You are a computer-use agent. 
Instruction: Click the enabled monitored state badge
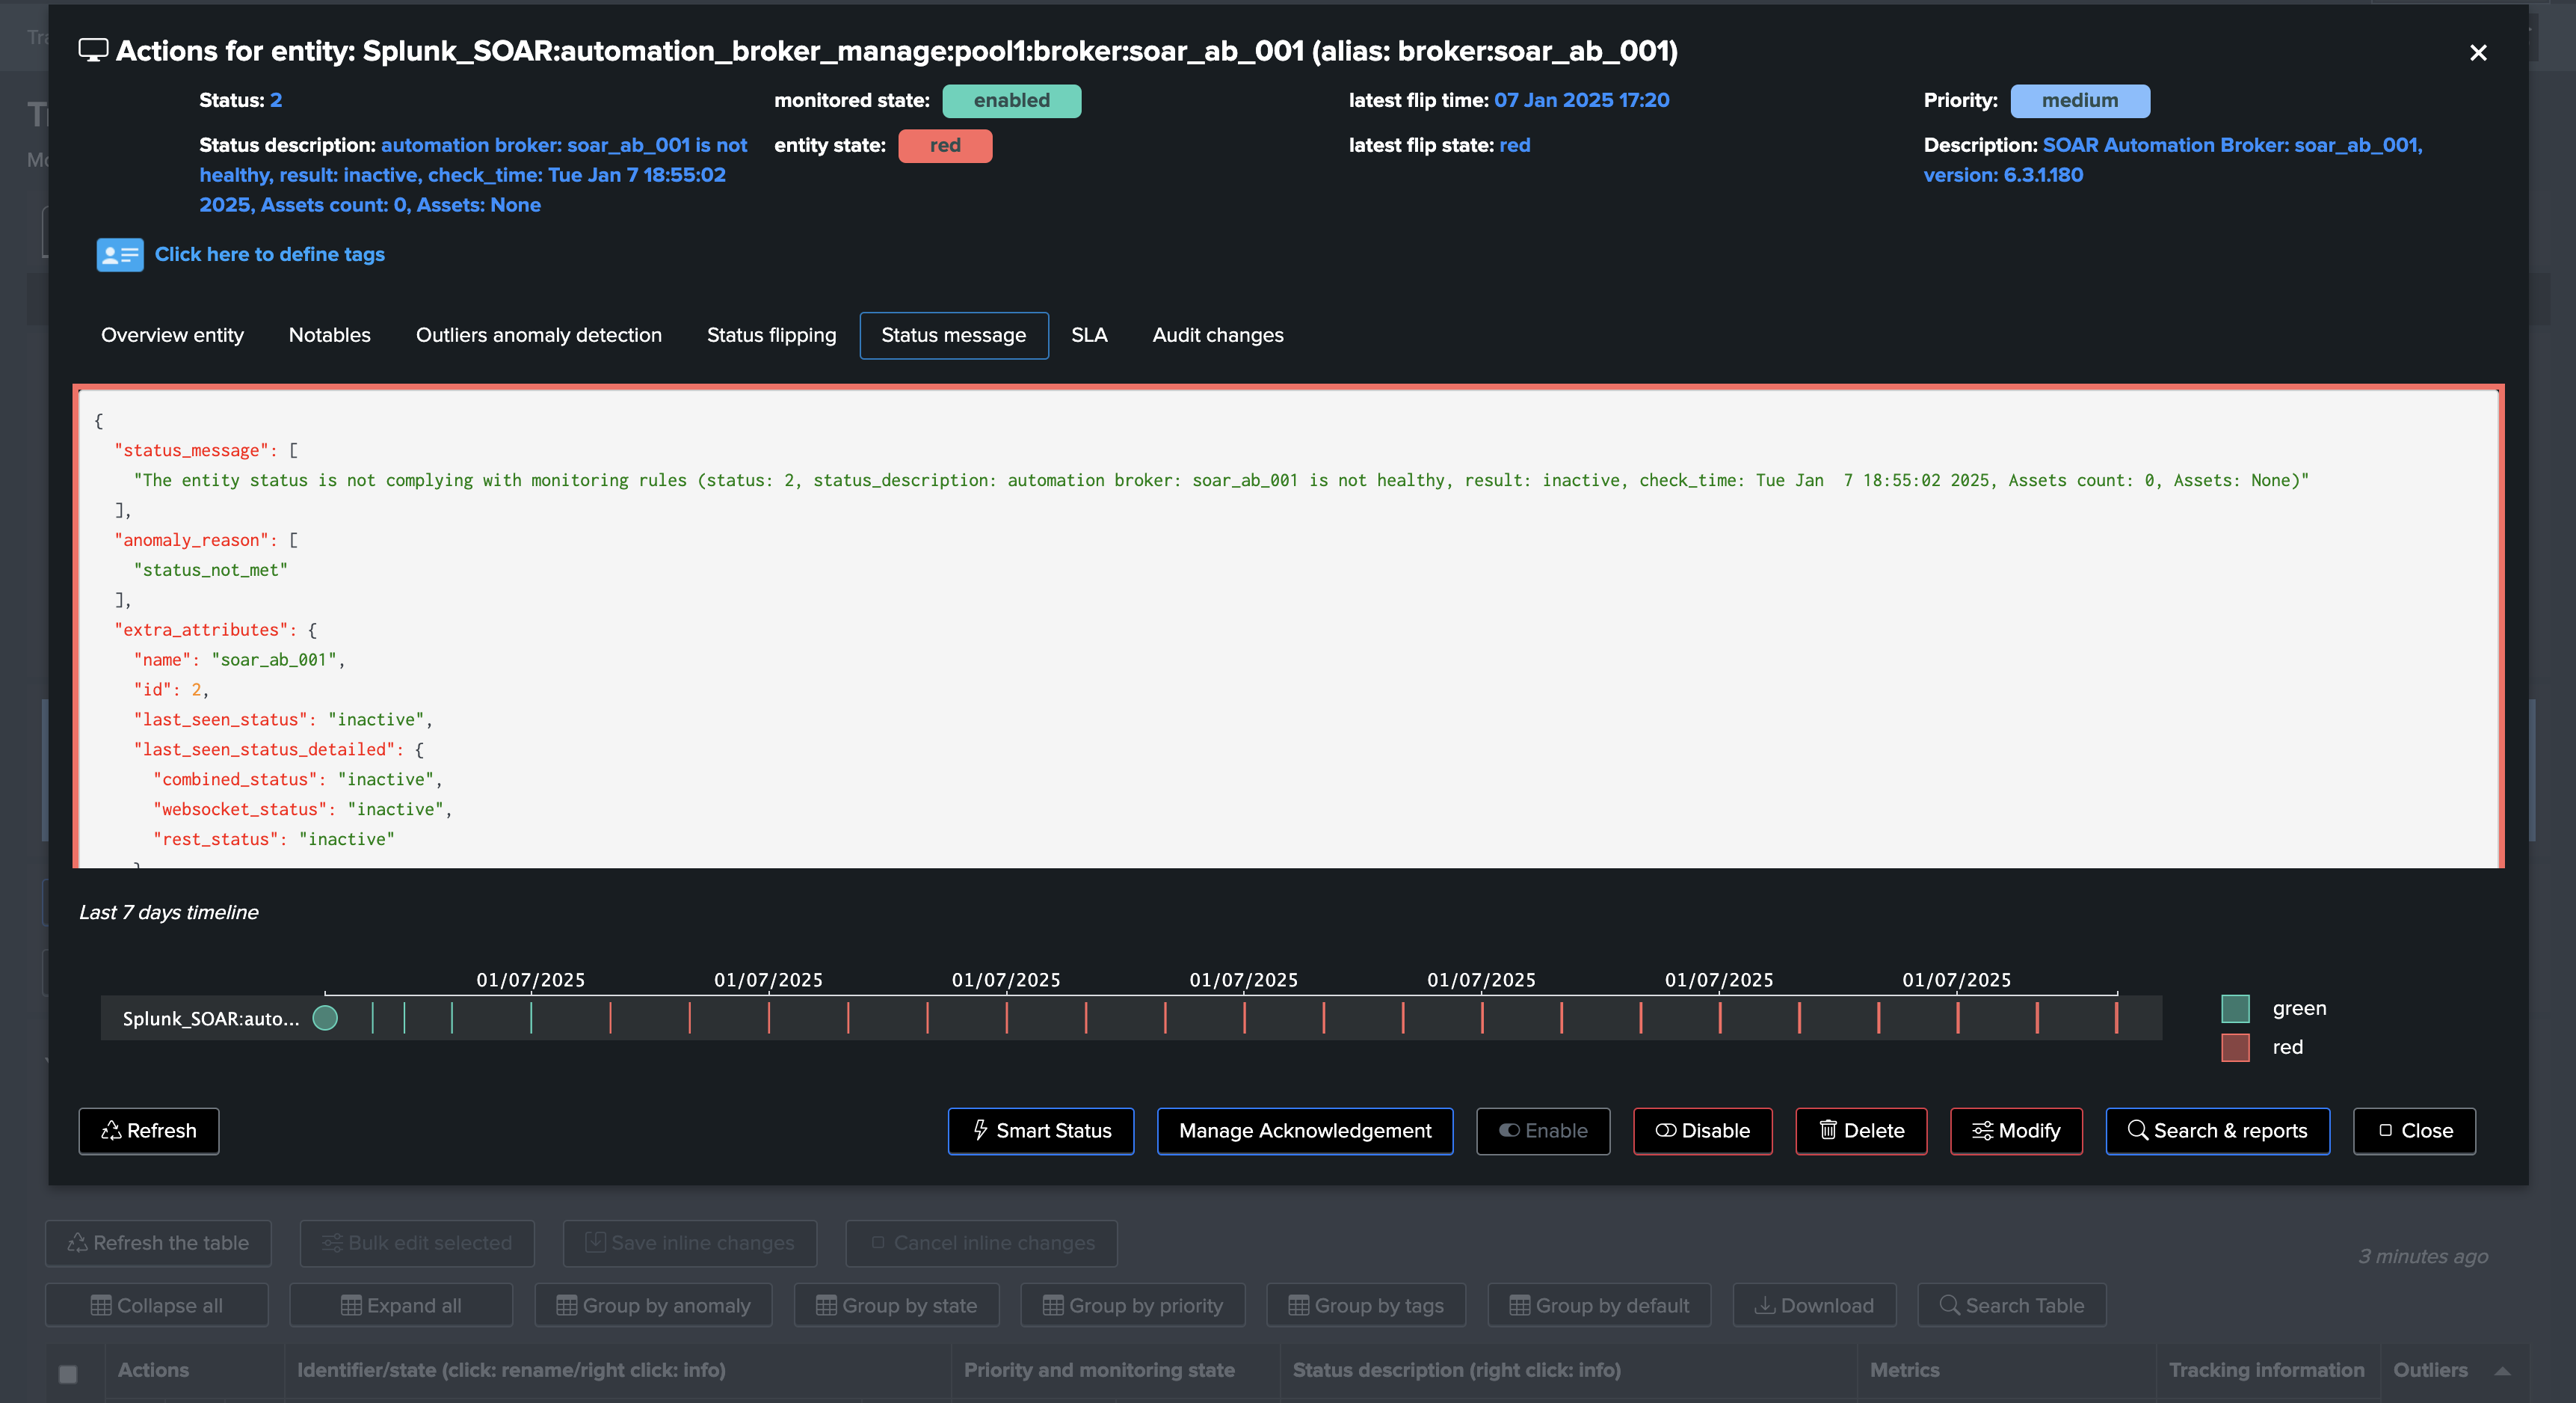(1011, 101)
